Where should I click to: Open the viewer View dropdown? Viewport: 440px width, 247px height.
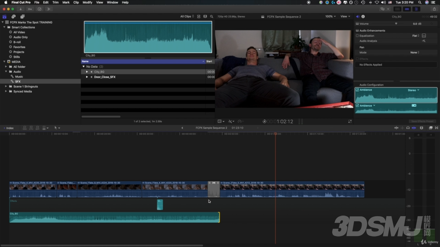[345, 16]
